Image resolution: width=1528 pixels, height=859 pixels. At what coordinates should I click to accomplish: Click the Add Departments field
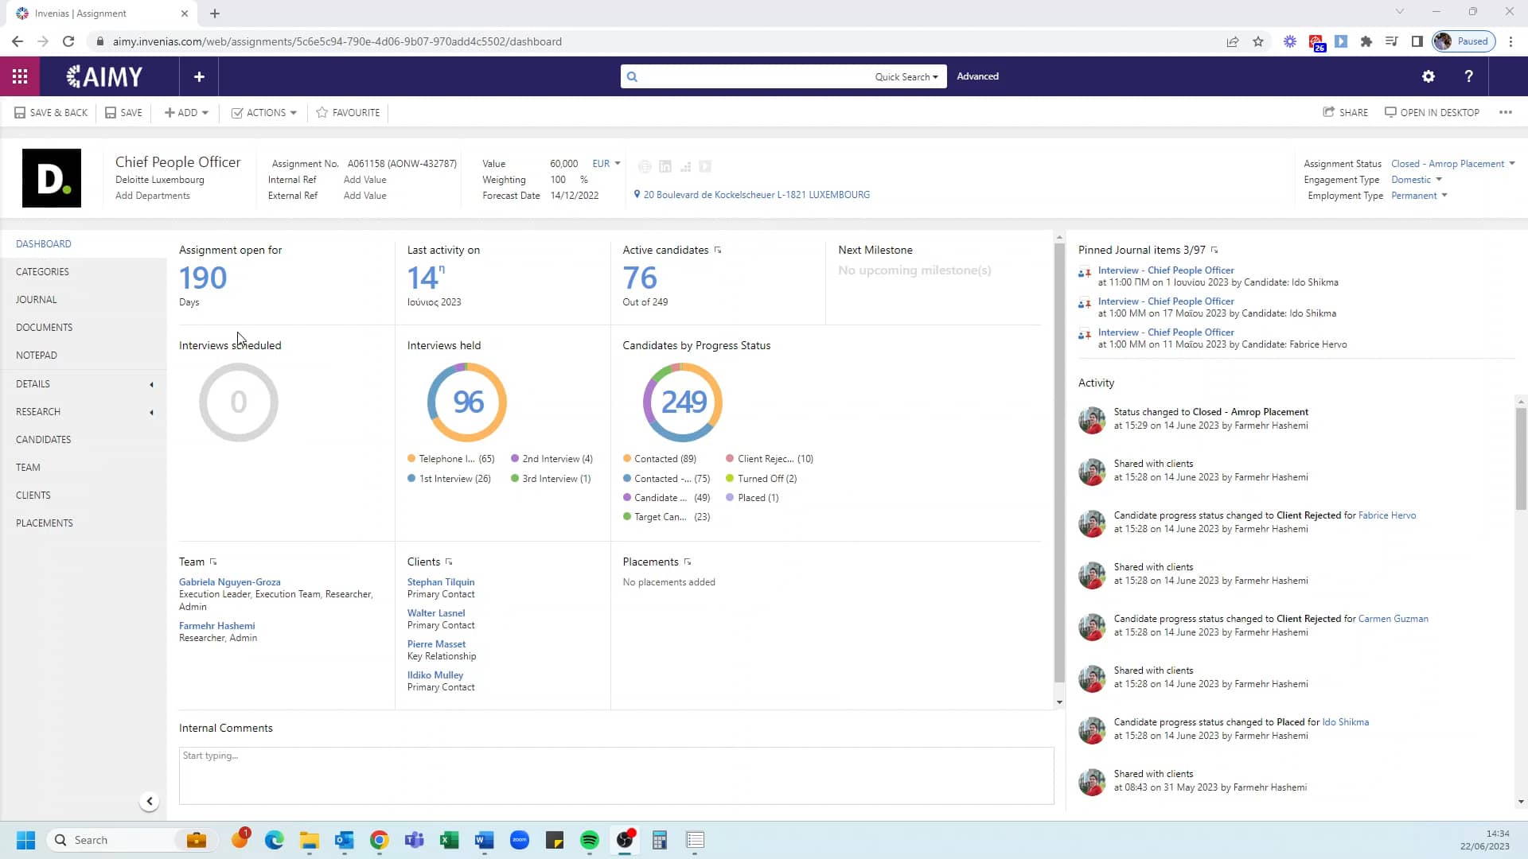153,196
